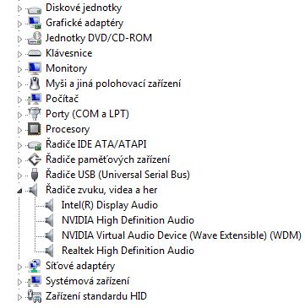Click the Monitory display icon
Image resolution: width=305 pixels, height=308 pixels.
[35, 68]
